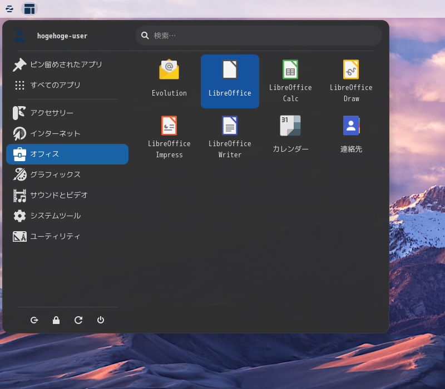Screen dimensions: 445x389
Task: Click the window layout icon in top panel
Action: coord(29,9)
